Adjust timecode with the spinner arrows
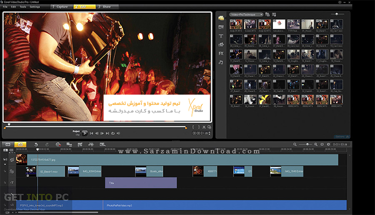 (210, 133)
